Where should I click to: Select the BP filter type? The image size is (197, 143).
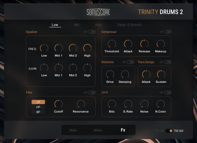pos(38,112)
